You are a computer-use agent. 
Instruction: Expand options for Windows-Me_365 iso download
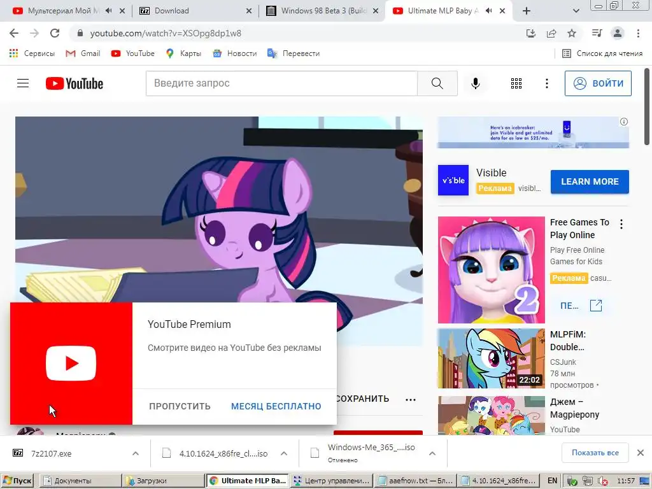click(x=432, y=453)
